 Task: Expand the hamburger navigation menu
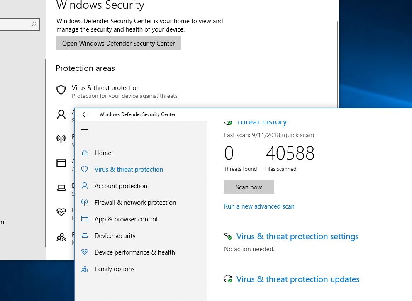click(85, 131)
